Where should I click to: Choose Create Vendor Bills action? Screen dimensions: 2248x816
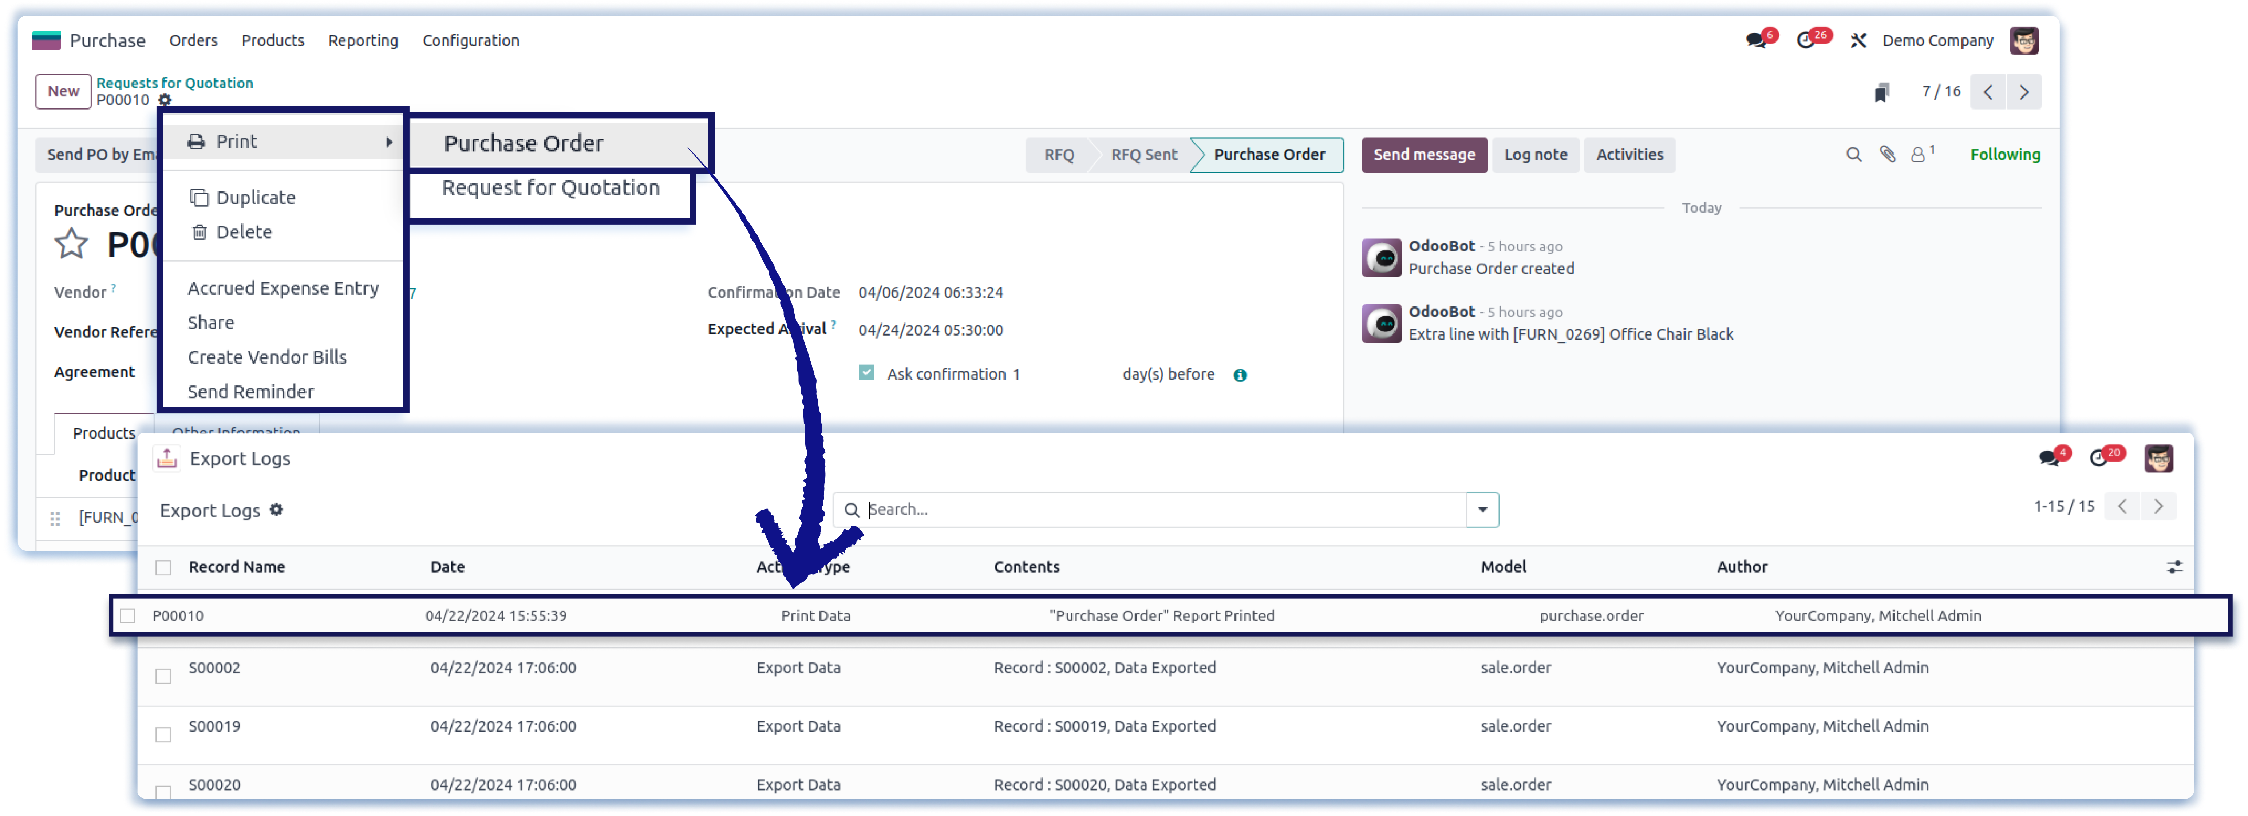[267, 357]
